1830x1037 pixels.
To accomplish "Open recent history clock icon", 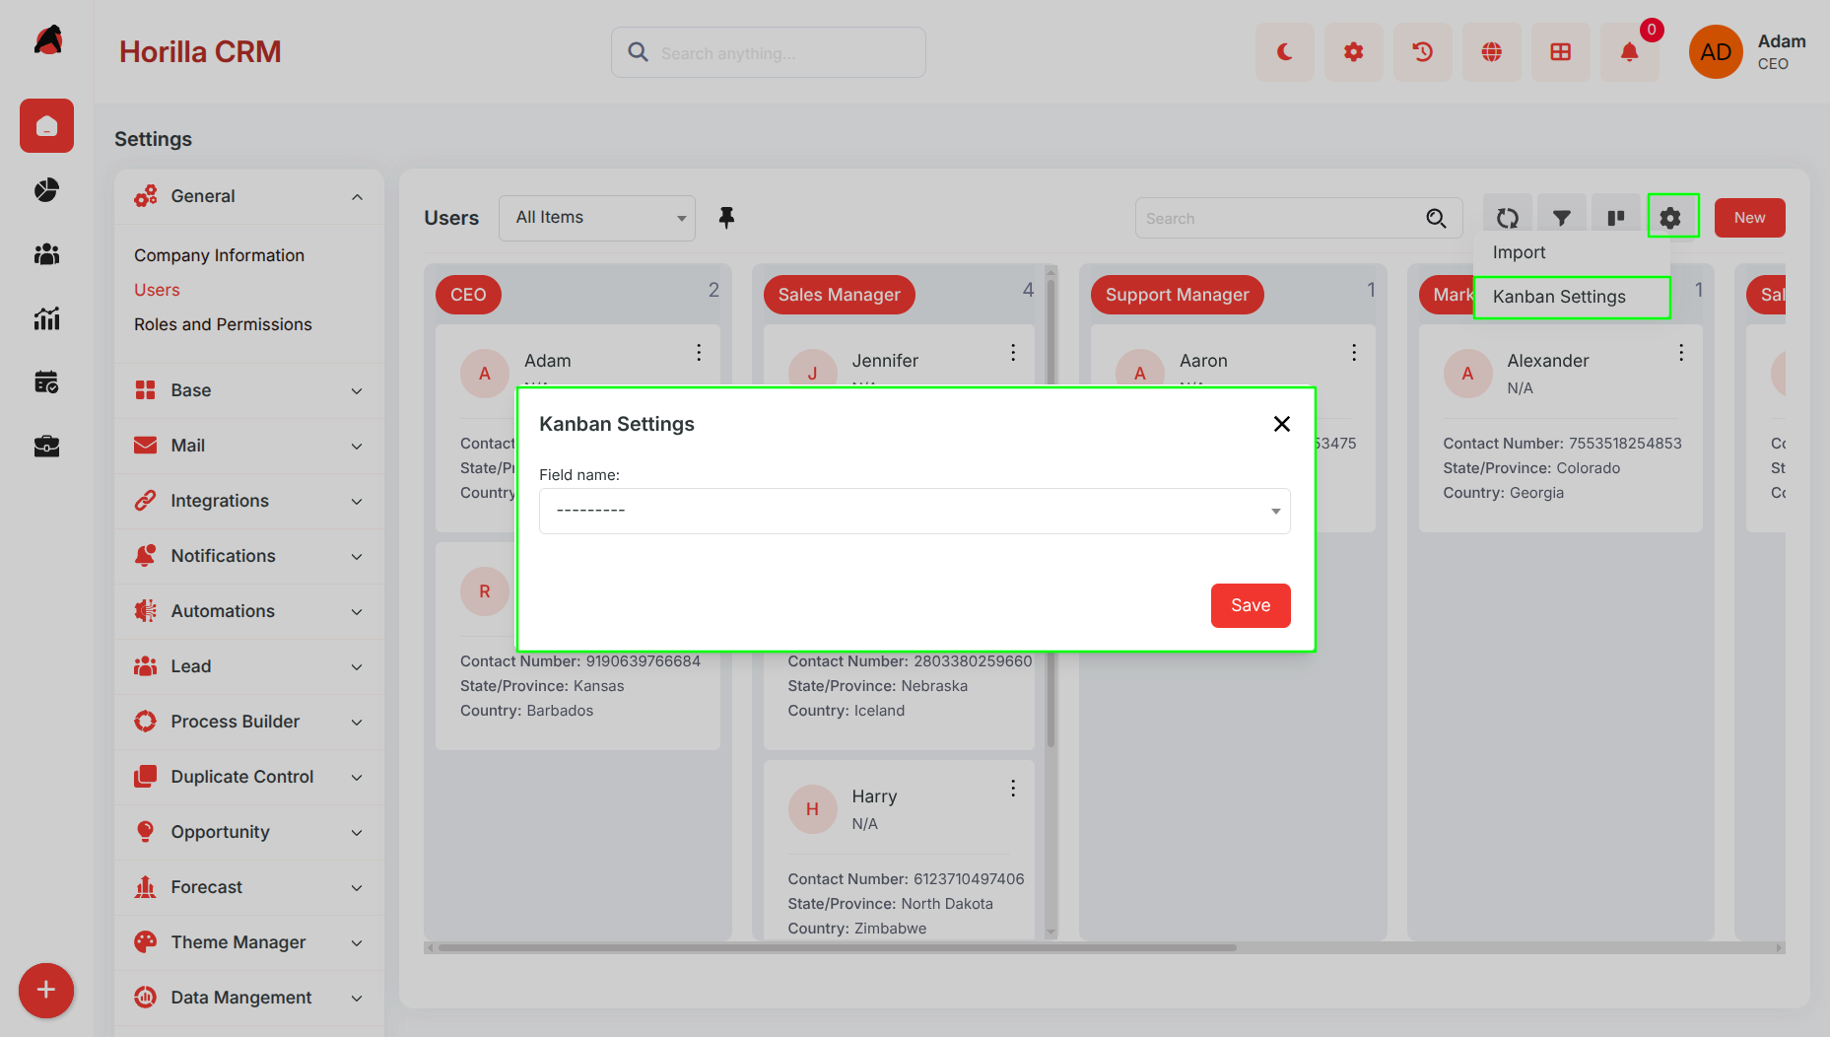I will tap(1422, 52).
